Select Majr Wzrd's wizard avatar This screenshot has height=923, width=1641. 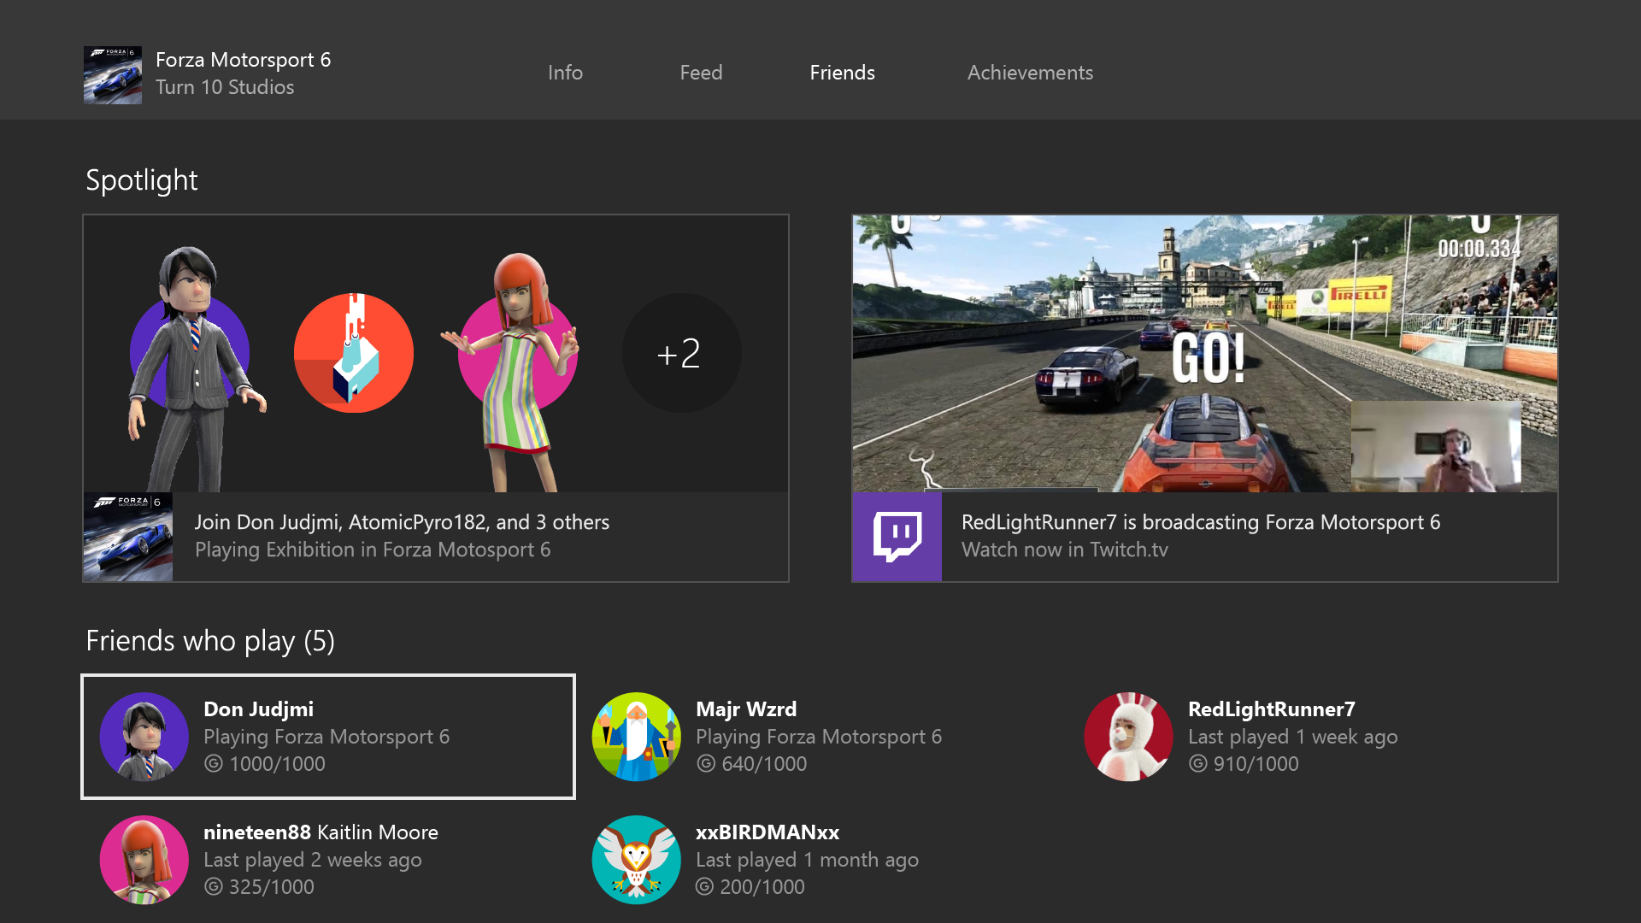click(636, 737)
